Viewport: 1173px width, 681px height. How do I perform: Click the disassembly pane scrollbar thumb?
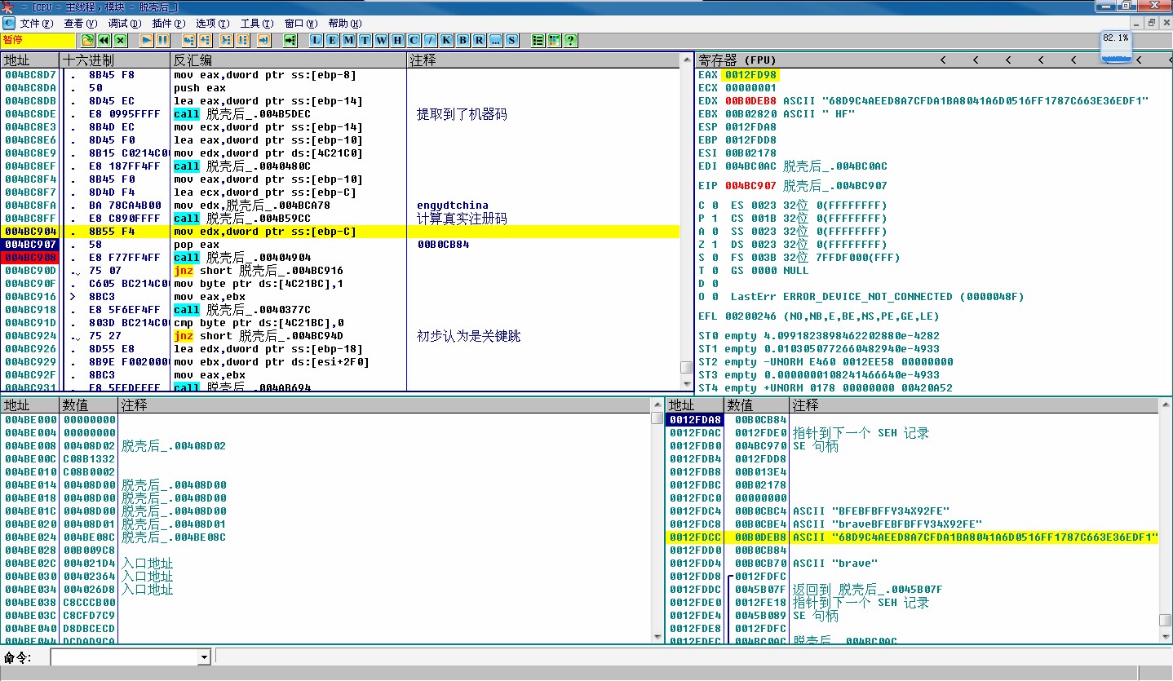click(x=686, y=368)
